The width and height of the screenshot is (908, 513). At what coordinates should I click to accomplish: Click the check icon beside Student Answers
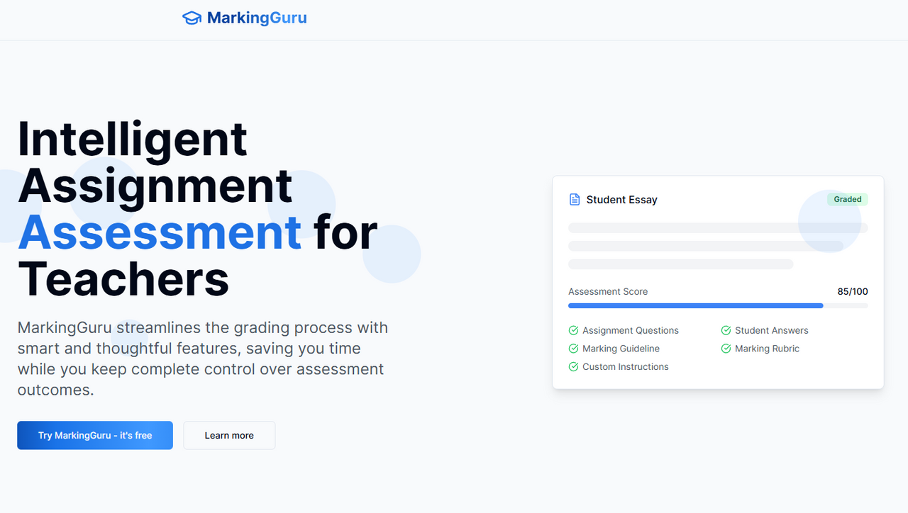coord(726,330)
